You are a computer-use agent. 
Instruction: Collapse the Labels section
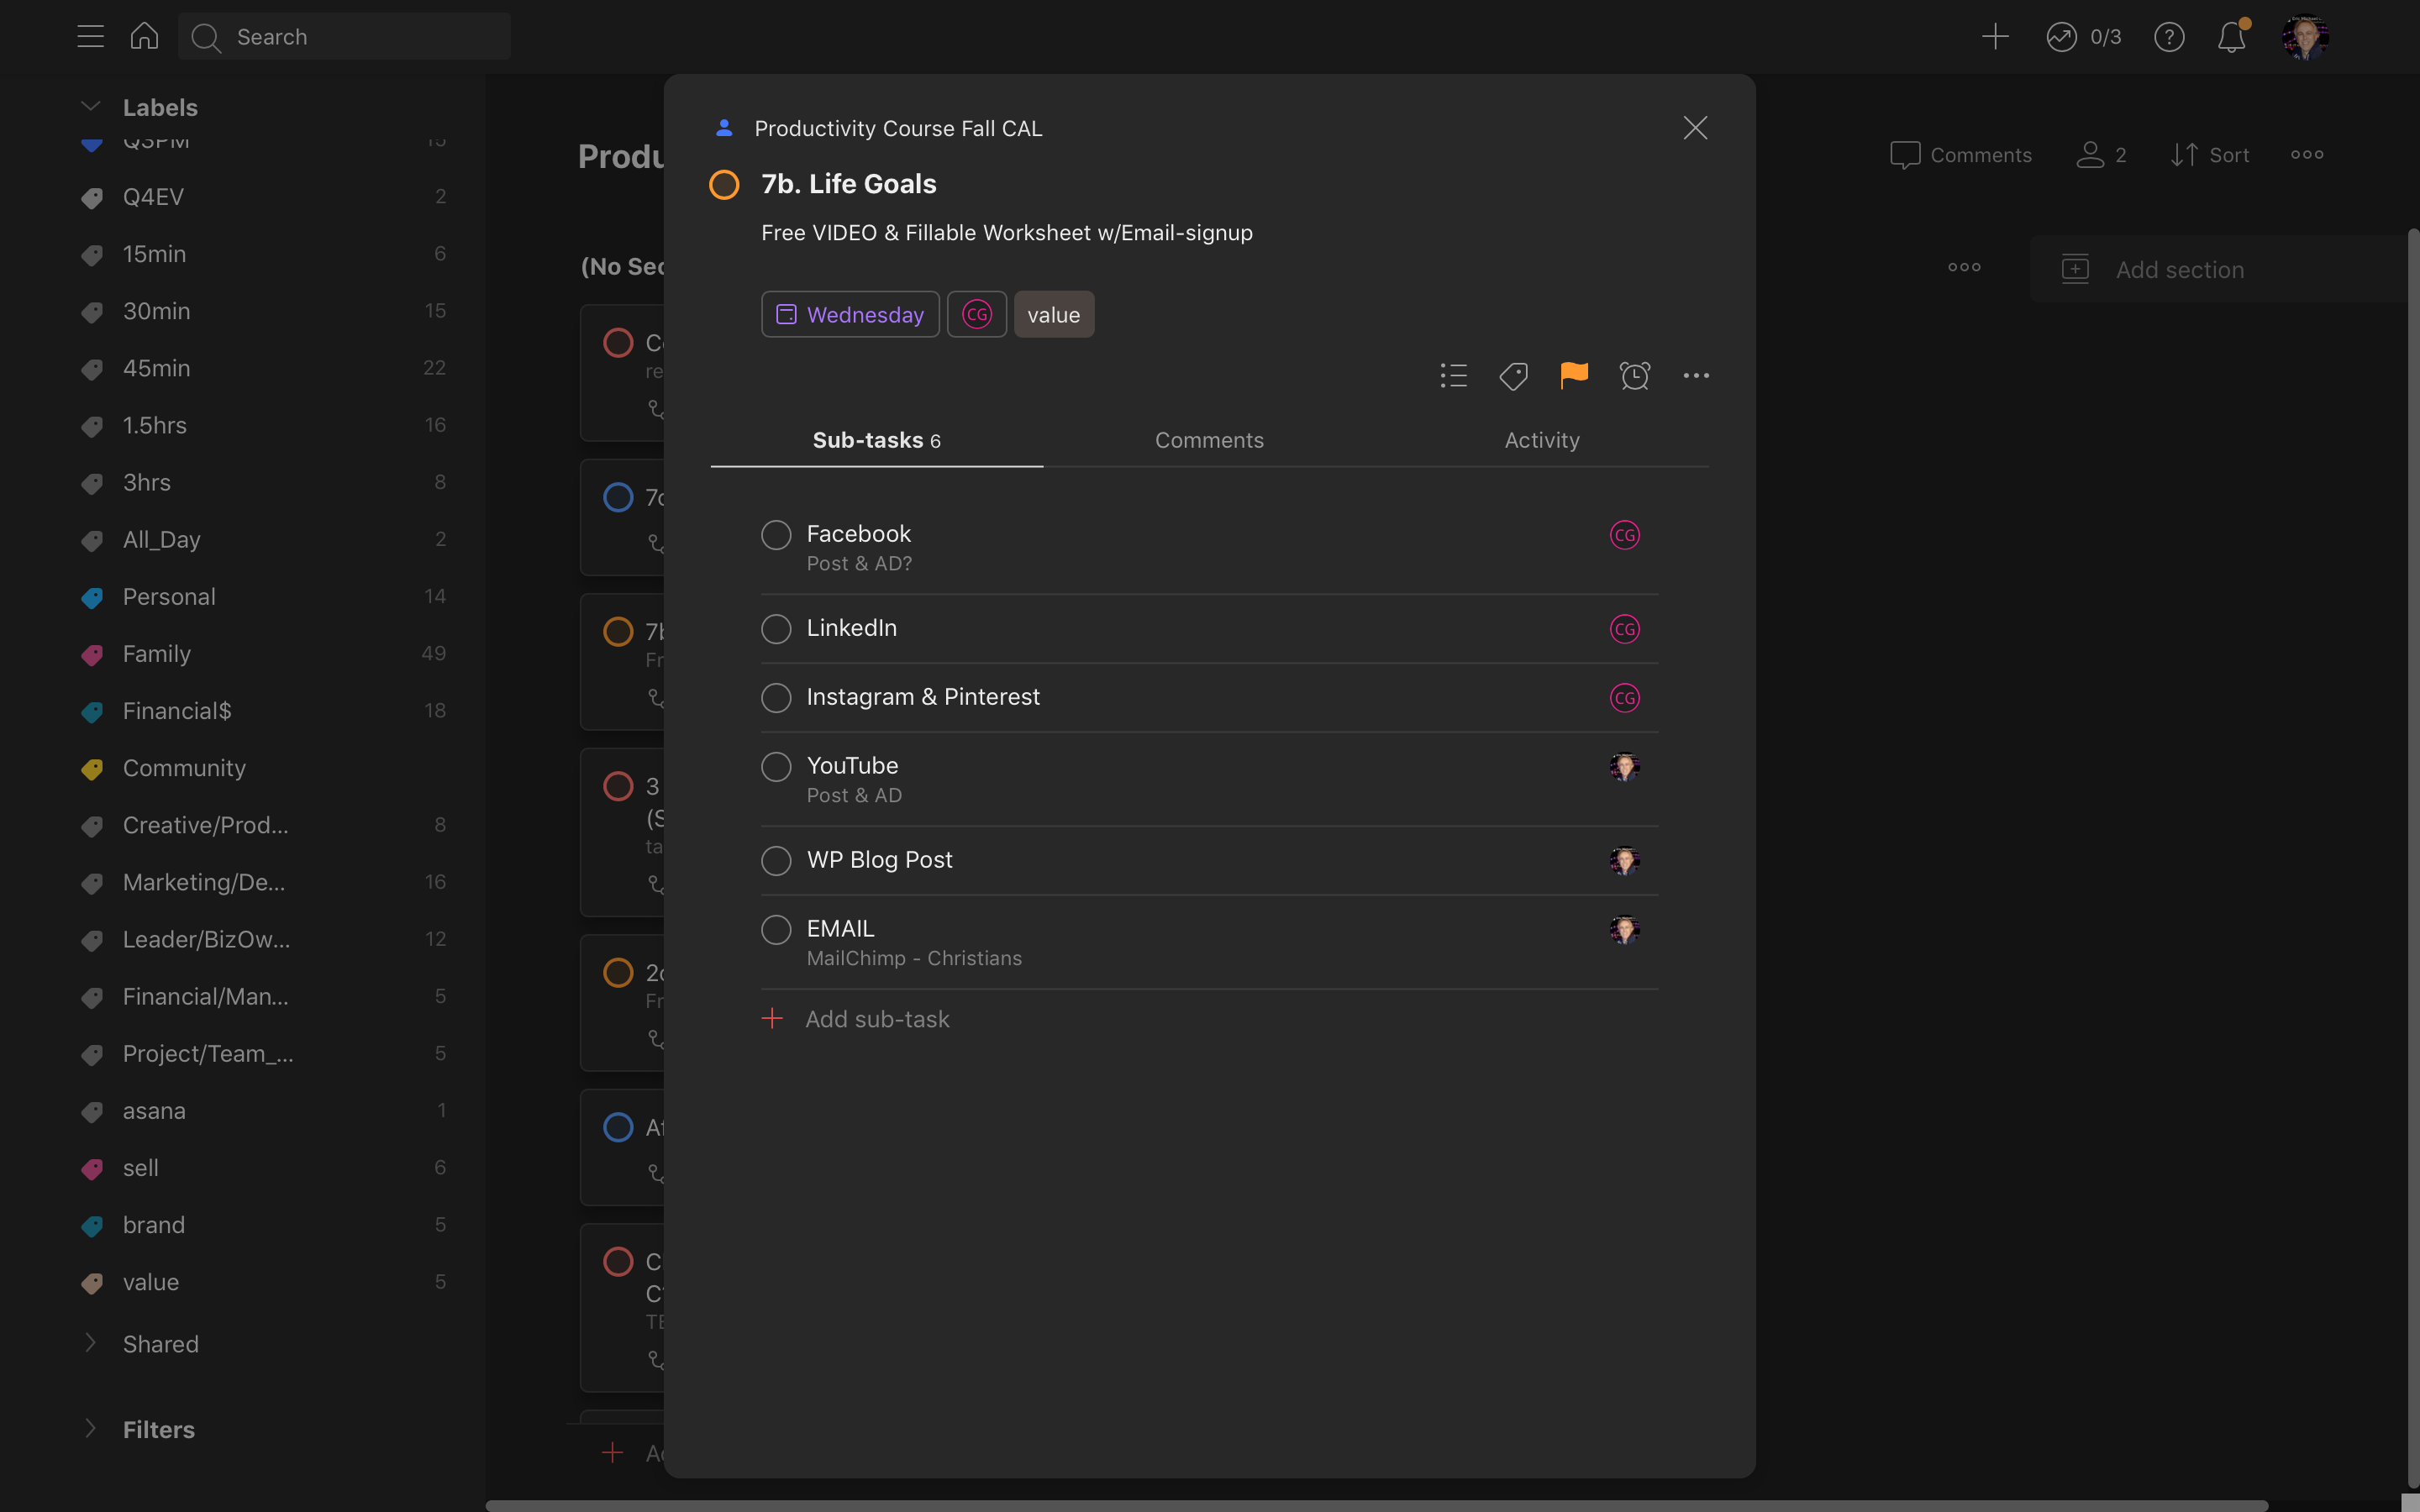coord(91,107)
